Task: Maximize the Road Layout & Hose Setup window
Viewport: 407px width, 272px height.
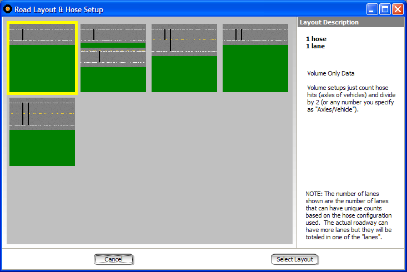Action: (385, 9)
